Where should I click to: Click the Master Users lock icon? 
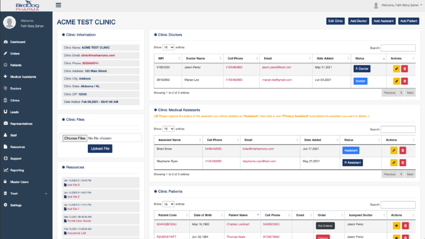click(5, 182)
